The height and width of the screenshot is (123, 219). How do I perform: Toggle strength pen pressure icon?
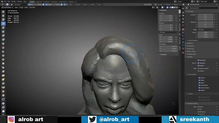(62, 4)
